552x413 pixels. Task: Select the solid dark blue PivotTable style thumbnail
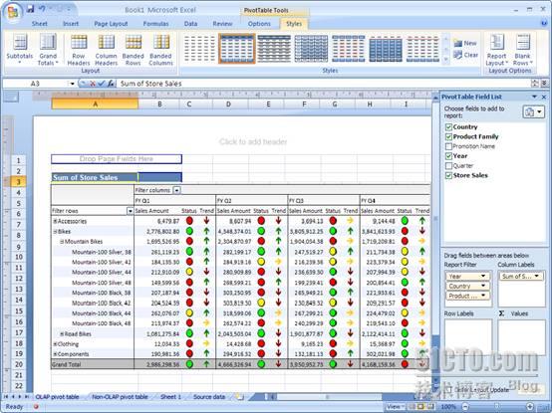[386, 49]
